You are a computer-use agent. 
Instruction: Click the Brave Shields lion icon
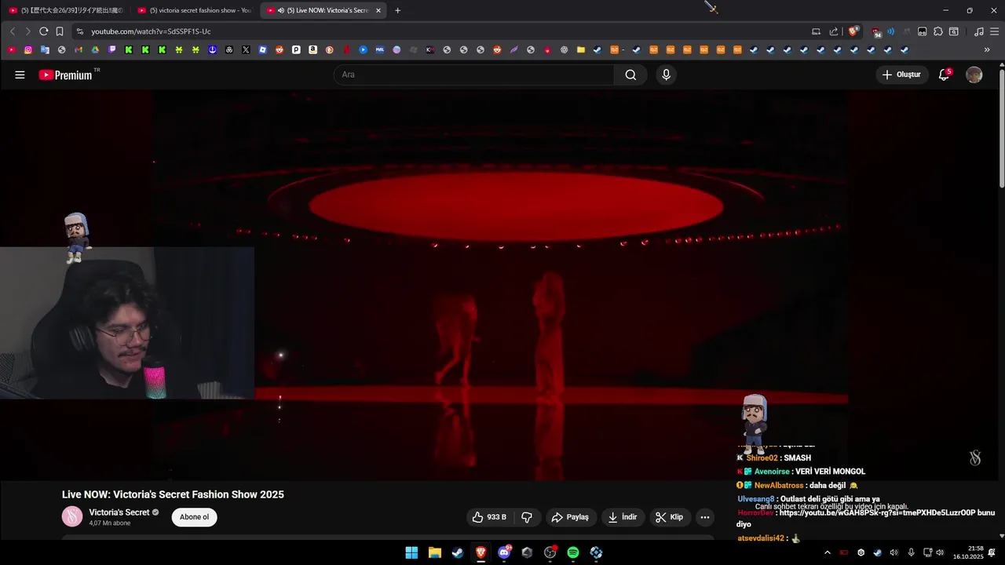[853, 31]
